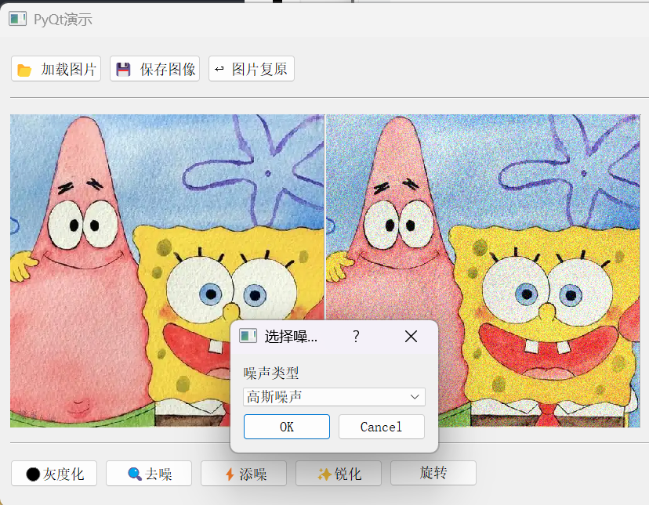
Task: Click the noise dialog's title bar icon
Action: click(248, 336)
